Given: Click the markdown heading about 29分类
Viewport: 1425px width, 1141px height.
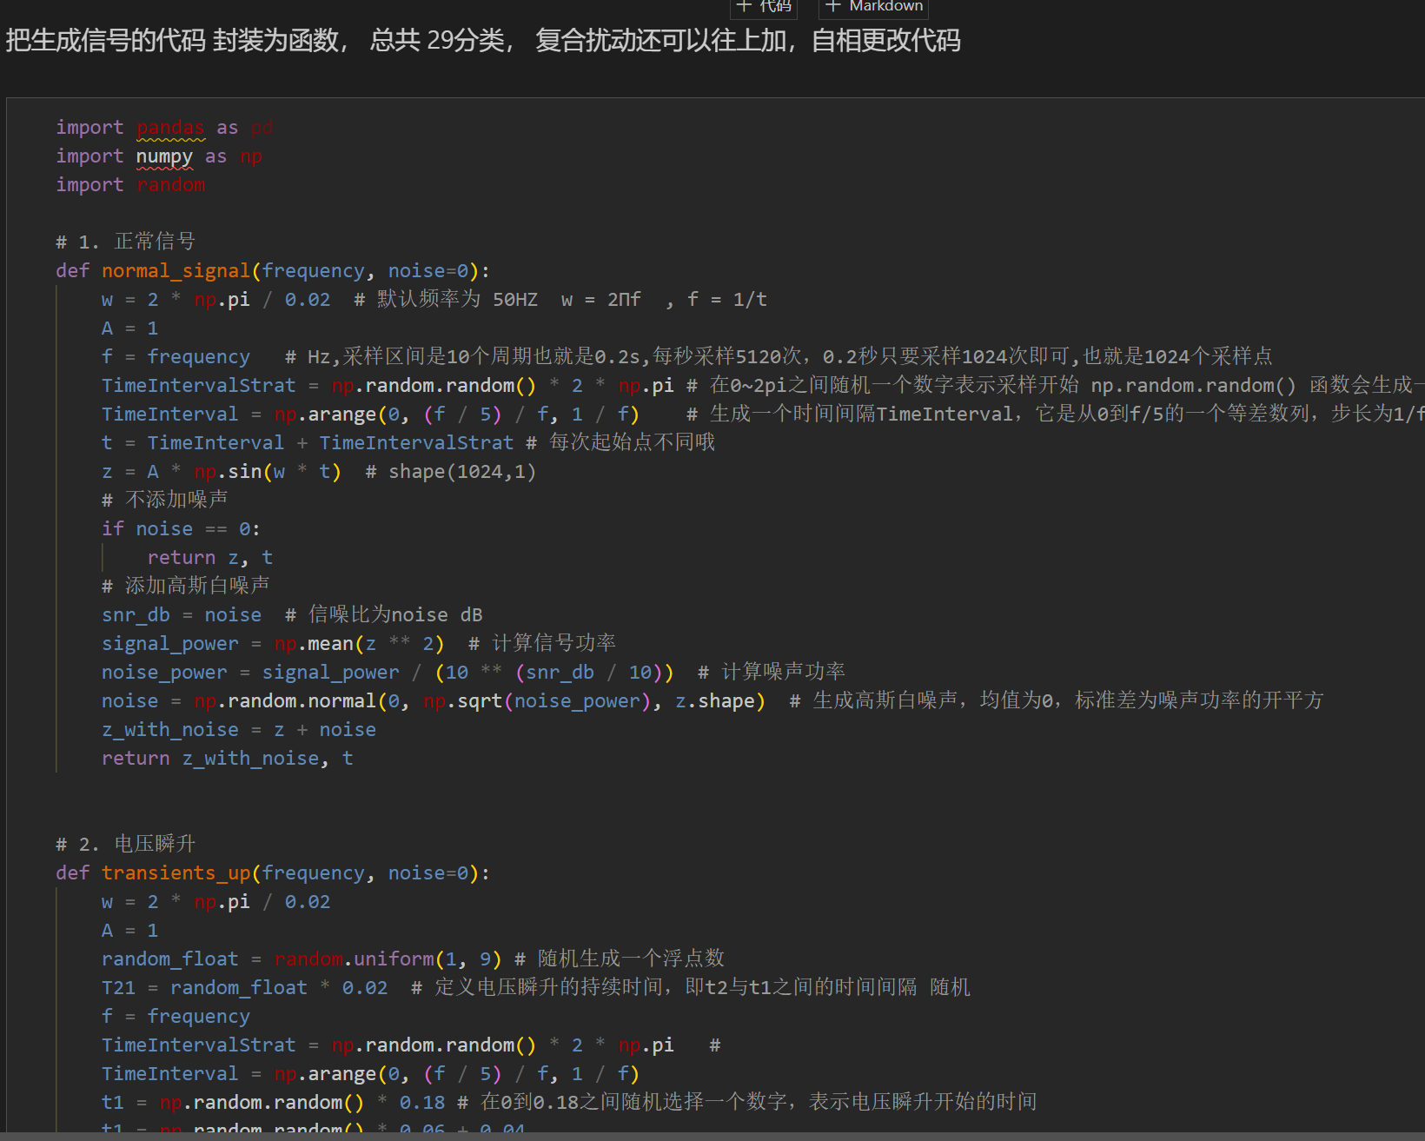Looking at the screenshot, I should pos(482,41).
